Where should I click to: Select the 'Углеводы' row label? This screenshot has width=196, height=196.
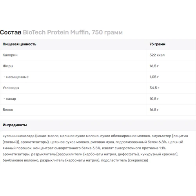click(x=11, y=88)
